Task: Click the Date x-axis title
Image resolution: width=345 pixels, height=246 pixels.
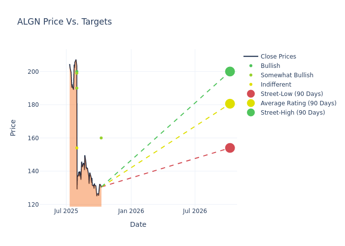Action: point(138,224)
